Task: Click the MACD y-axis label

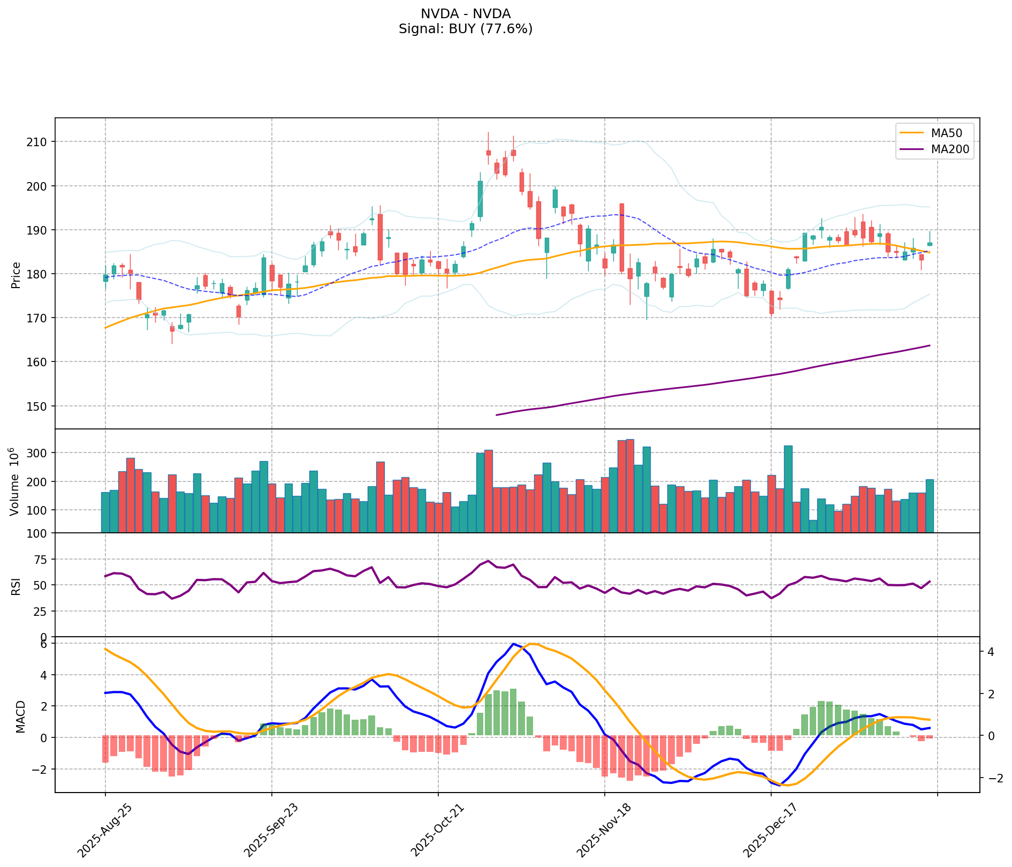Action: click(20, 716)
